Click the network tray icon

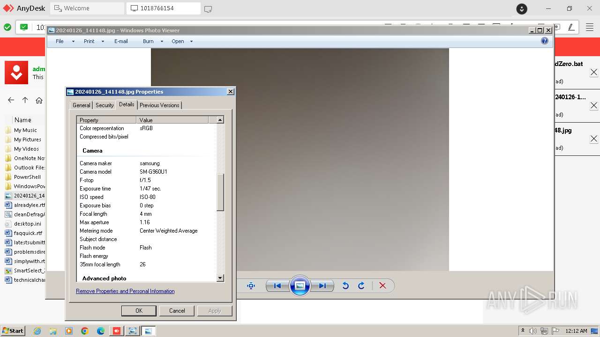click(544, 331)
